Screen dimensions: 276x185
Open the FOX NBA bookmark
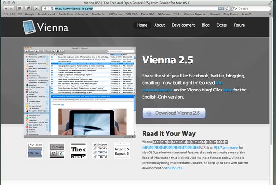pos(131,14)
